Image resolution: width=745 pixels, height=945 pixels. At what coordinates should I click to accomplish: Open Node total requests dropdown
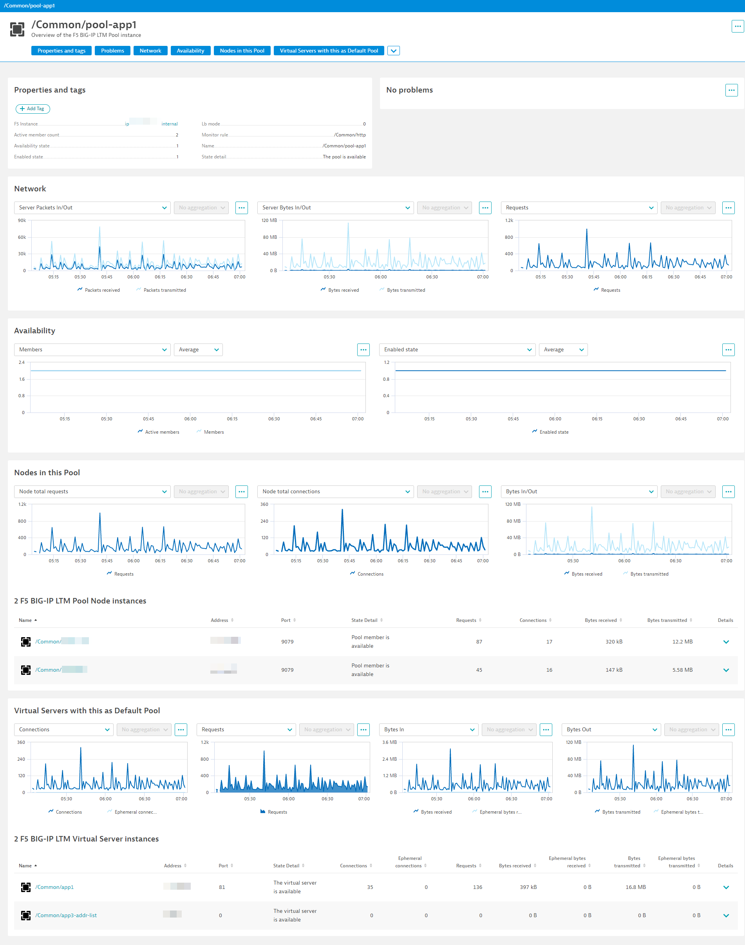coord(92,492)
